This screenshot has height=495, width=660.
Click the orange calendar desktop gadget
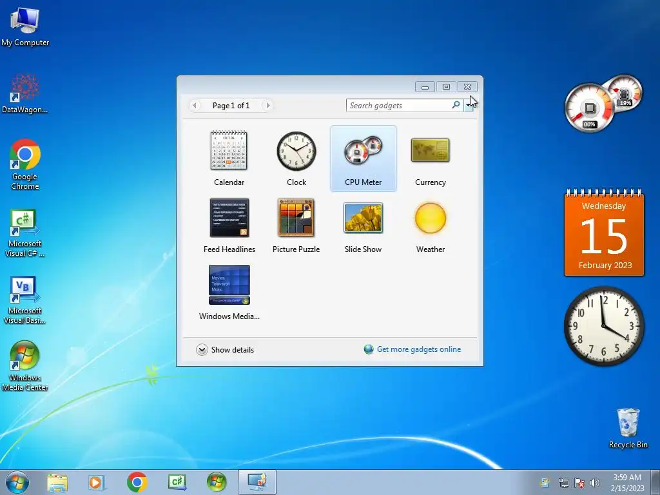(x=604, y=232)
